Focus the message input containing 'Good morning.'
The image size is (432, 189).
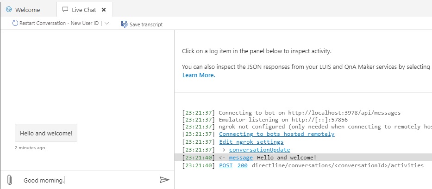[88, 180]
